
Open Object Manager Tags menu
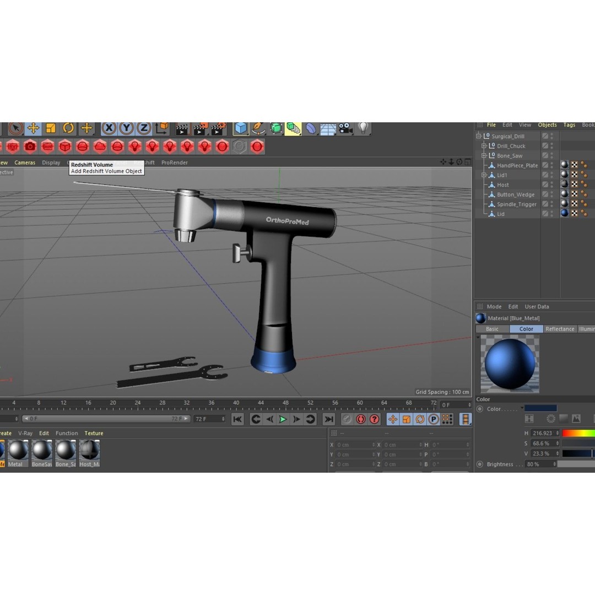pos(569,125)
